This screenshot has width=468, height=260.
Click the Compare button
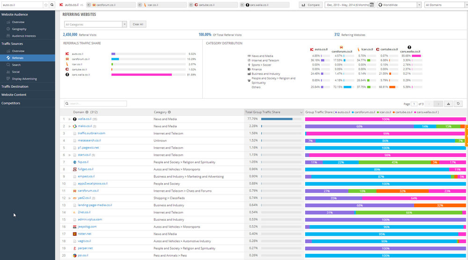(311, 5)
